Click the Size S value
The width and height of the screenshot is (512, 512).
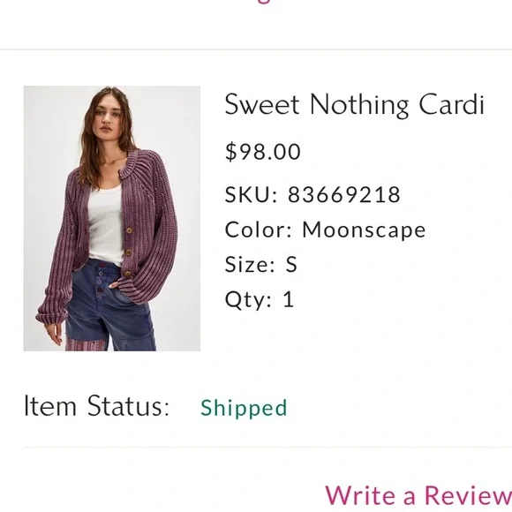click(291, 265)
